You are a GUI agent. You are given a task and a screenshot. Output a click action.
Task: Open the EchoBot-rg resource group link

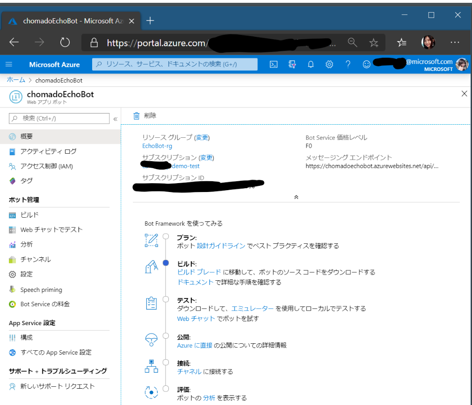click(157, 146)
